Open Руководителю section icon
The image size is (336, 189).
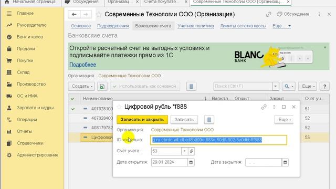[9, 25]
